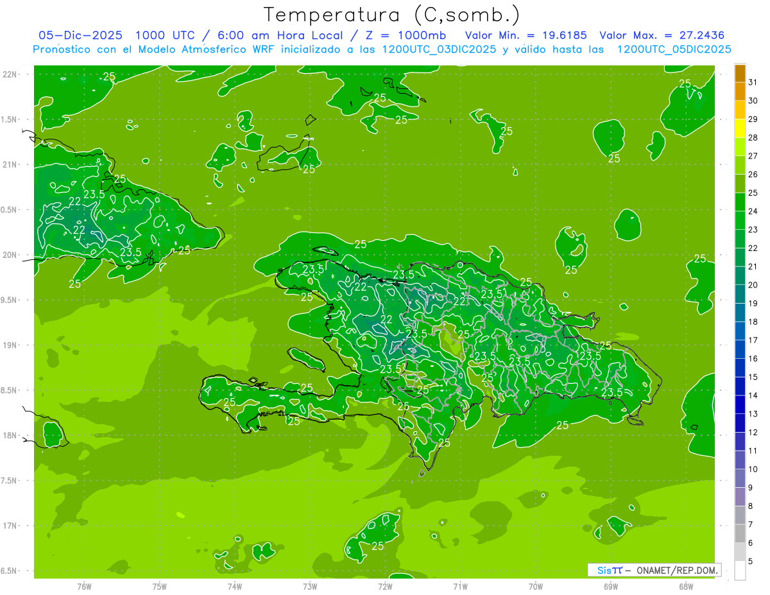770x595 pixels.
Task: Click the '76W' longitude label
Action: tap(84, 587)
